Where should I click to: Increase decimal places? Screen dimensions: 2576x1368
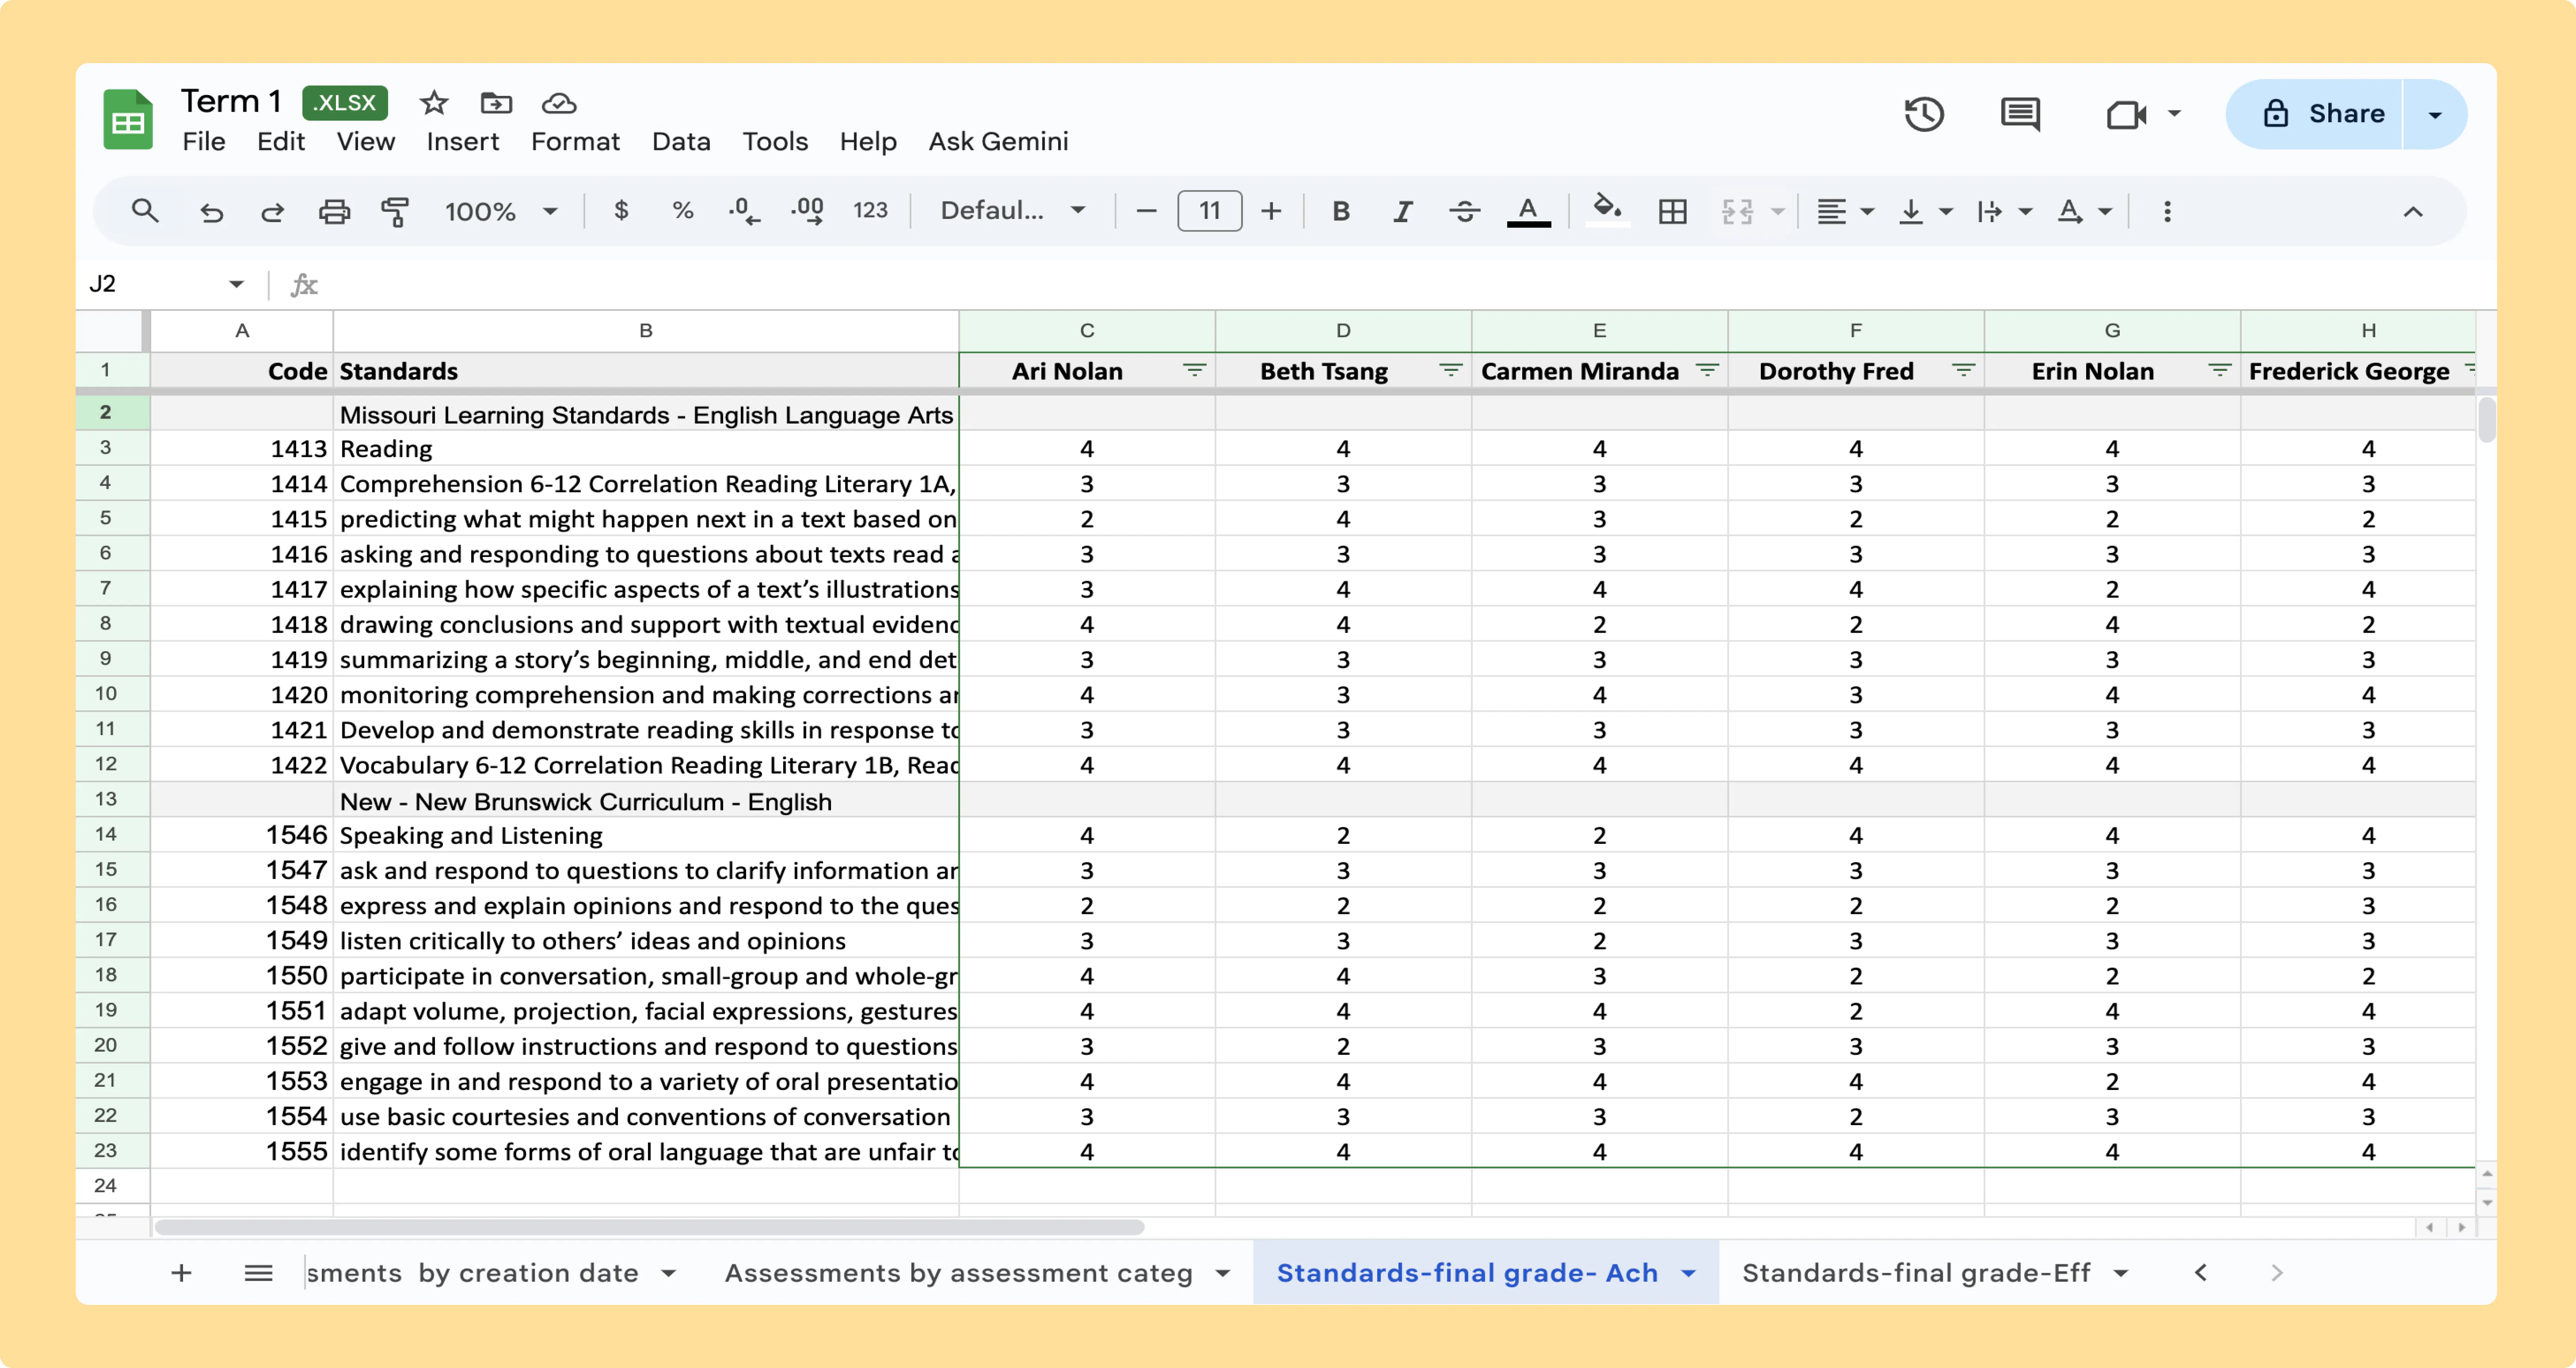click(807, 211)
